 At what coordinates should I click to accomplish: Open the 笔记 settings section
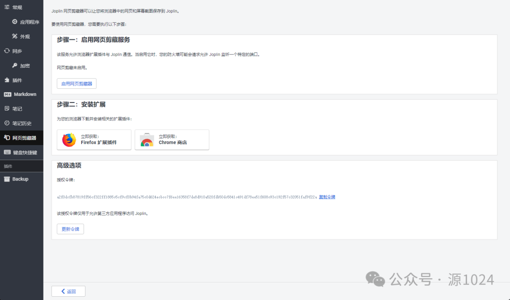(x=21, y=109)
